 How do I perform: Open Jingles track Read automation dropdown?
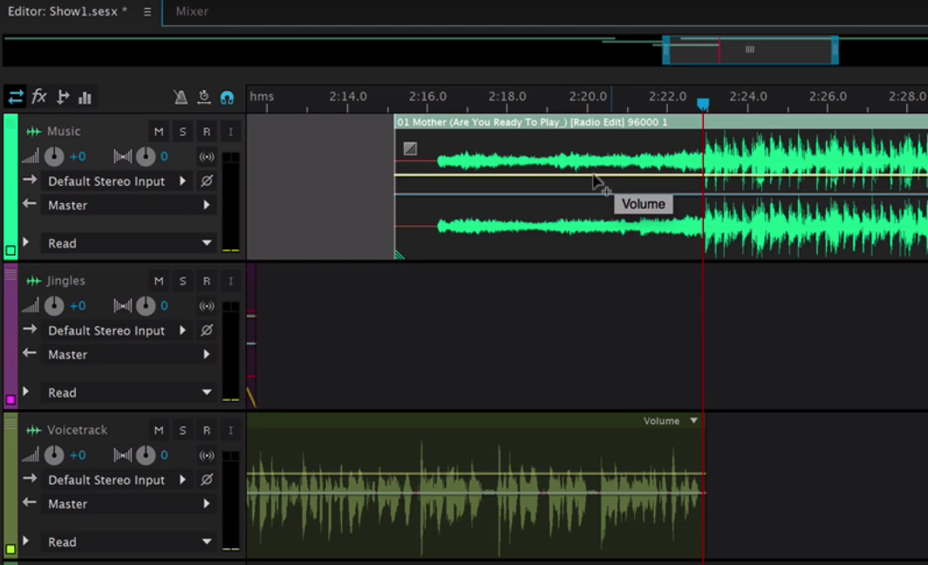coord(128,392)
